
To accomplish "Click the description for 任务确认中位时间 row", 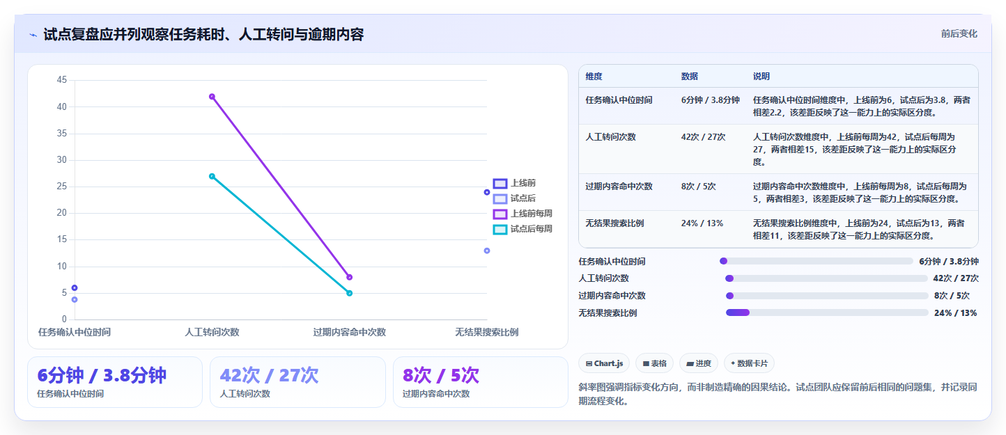I will 862,106.
